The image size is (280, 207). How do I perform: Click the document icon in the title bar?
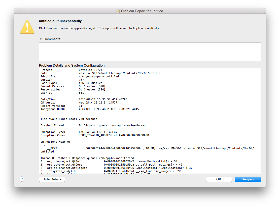(118, 11)
